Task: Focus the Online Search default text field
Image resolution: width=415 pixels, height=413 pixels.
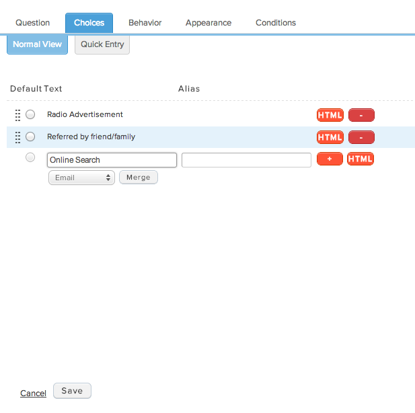Action: (112, 160)
